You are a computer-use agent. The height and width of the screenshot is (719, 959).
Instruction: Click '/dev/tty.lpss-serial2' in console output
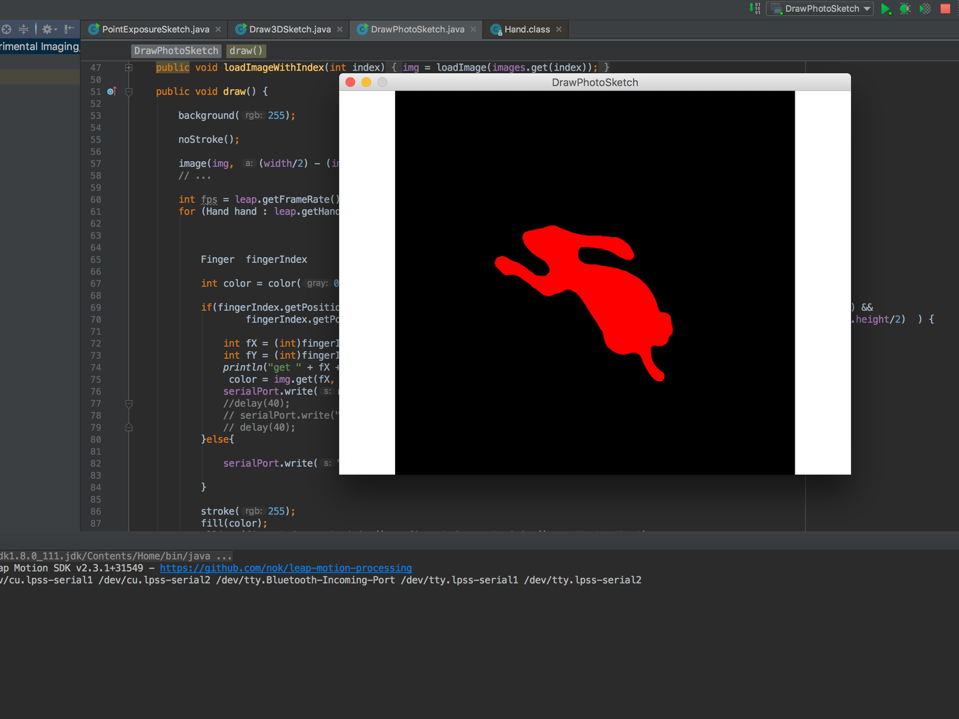[583, 580]
